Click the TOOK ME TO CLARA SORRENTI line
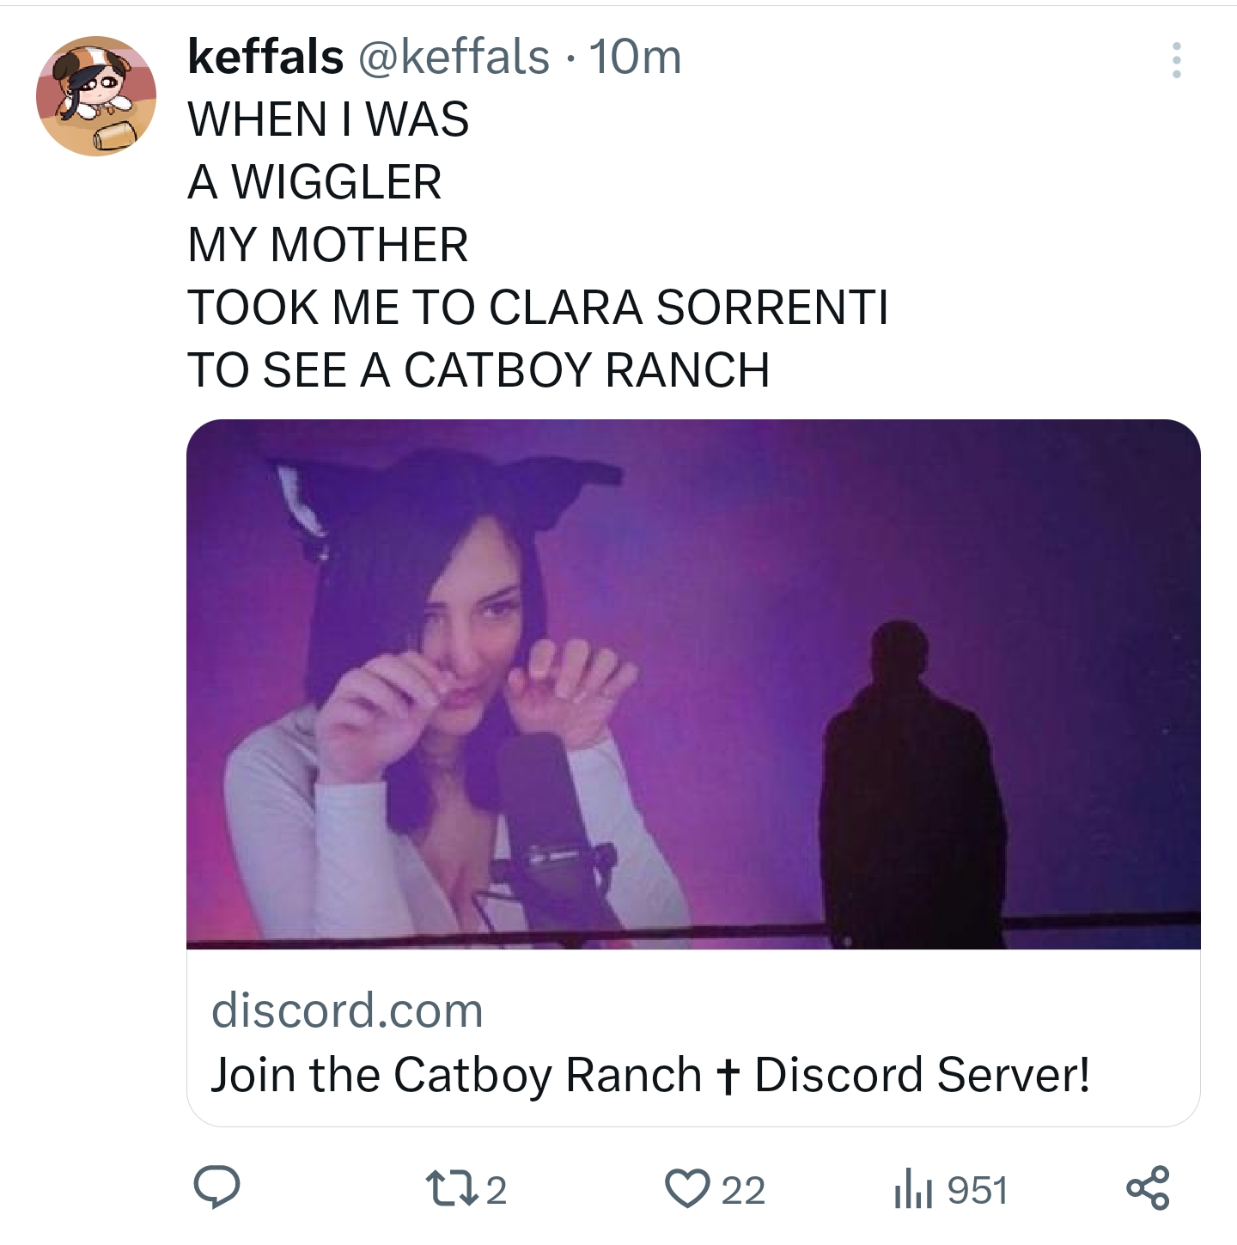The image size is (1237, 1245). click(538, 308)
